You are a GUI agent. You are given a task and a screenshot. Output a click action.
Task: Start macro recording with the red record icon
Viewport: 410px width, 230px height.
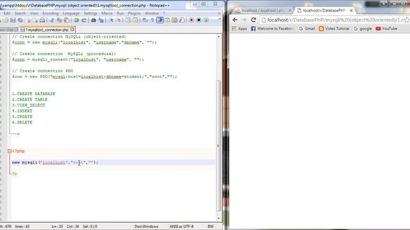pyautogui.click(x=192, y=20)
